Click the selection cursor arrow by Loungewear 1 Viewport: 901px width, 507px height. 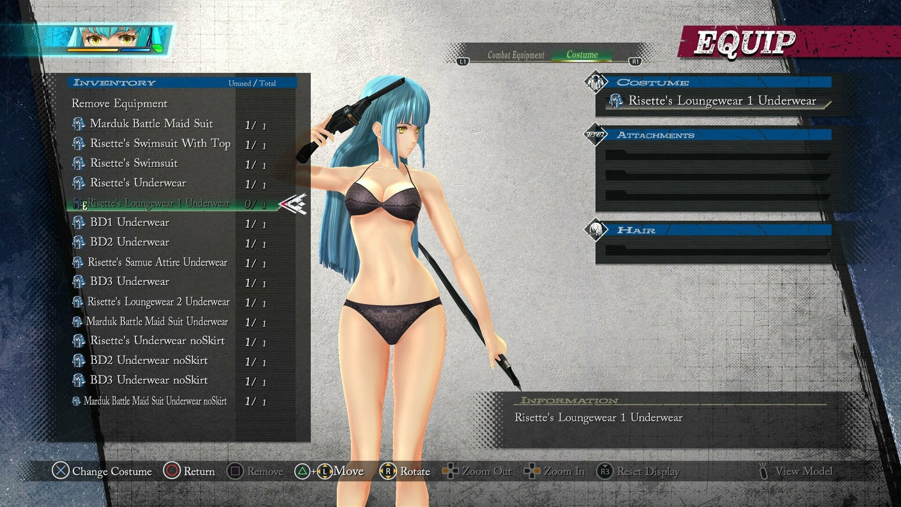(x=292, y=204)
